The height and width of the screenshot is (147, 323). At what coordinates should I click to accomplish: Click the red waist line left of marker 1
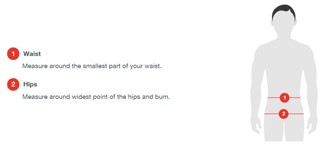pyautogui.click(x=274, y=98)
